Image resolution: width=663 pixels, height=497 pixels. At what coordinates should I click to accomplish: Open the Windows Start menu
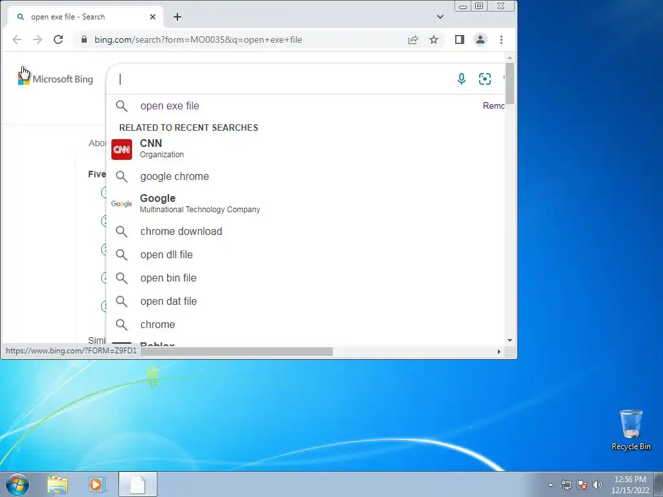click(x=17, y=484)
